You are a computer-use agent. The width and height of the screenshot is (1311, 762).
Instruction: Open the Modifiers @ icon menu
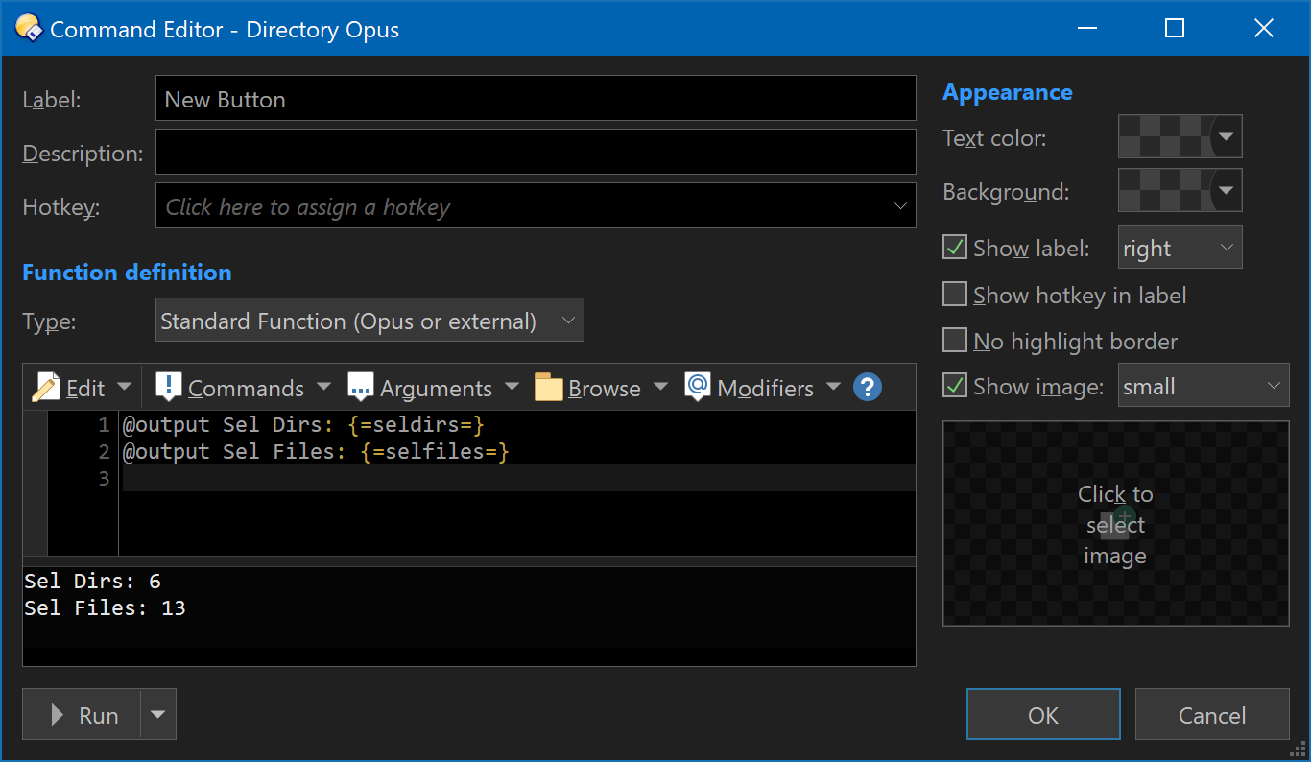click(698, 388)
